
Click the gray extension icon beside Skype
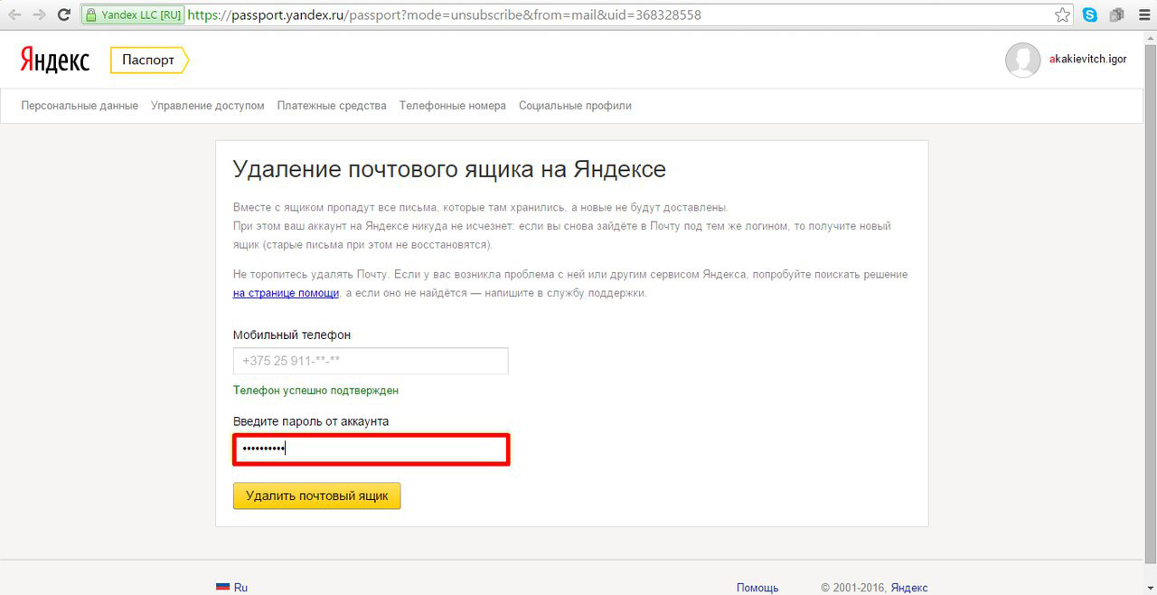1116,15
